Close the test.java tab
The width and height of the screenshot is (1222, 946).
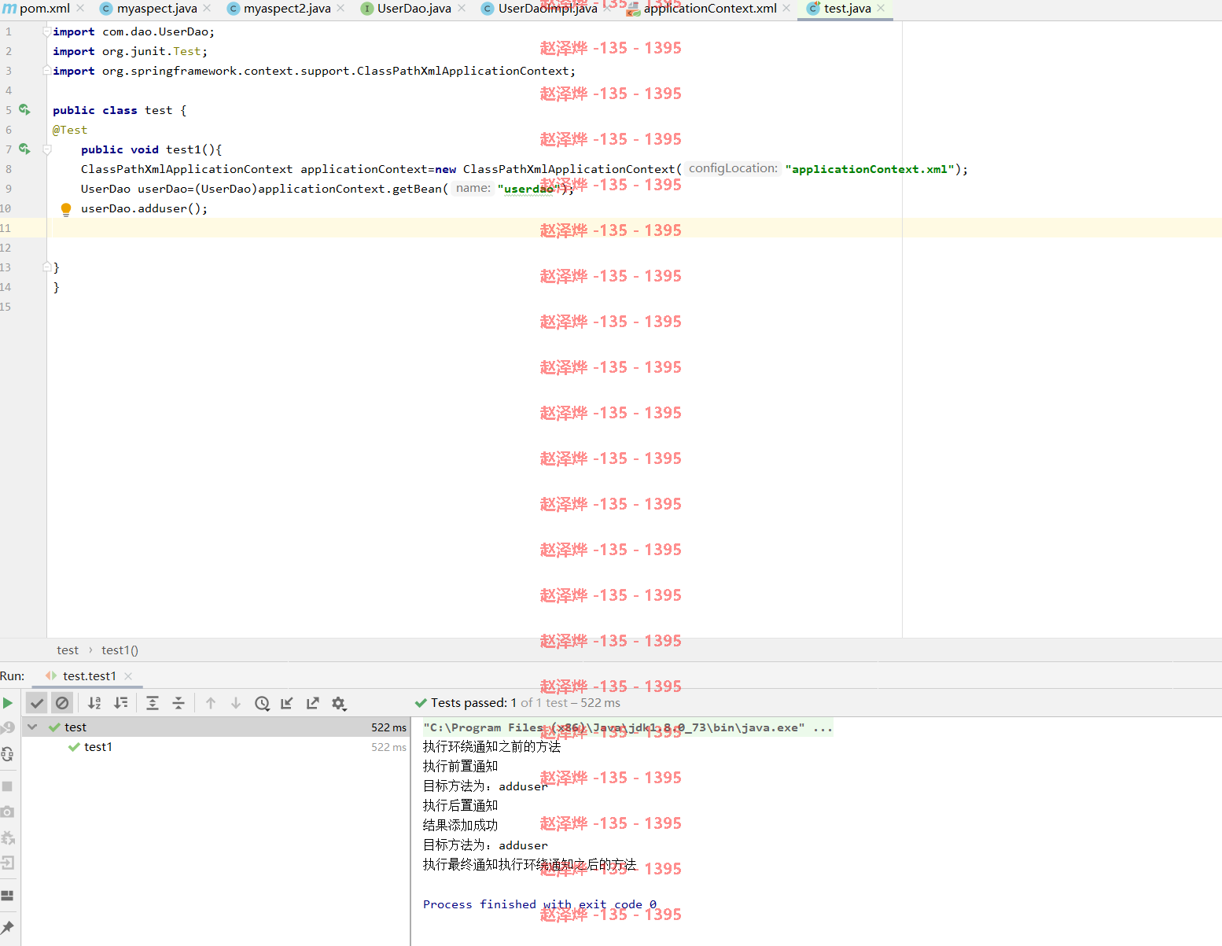[x=881, y=8]
